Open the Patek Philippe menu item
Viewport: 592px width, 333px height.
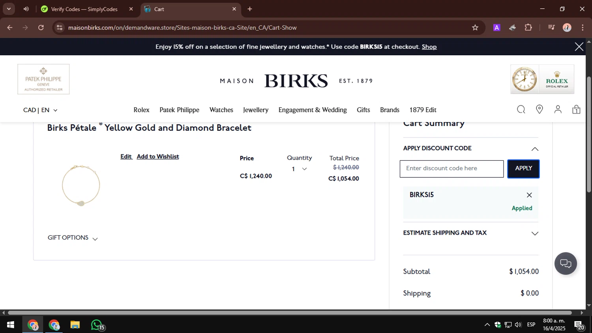tap(179, 110)
